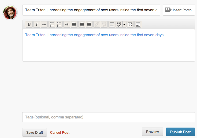Click the Insert Photo button

tap(179, 10)
